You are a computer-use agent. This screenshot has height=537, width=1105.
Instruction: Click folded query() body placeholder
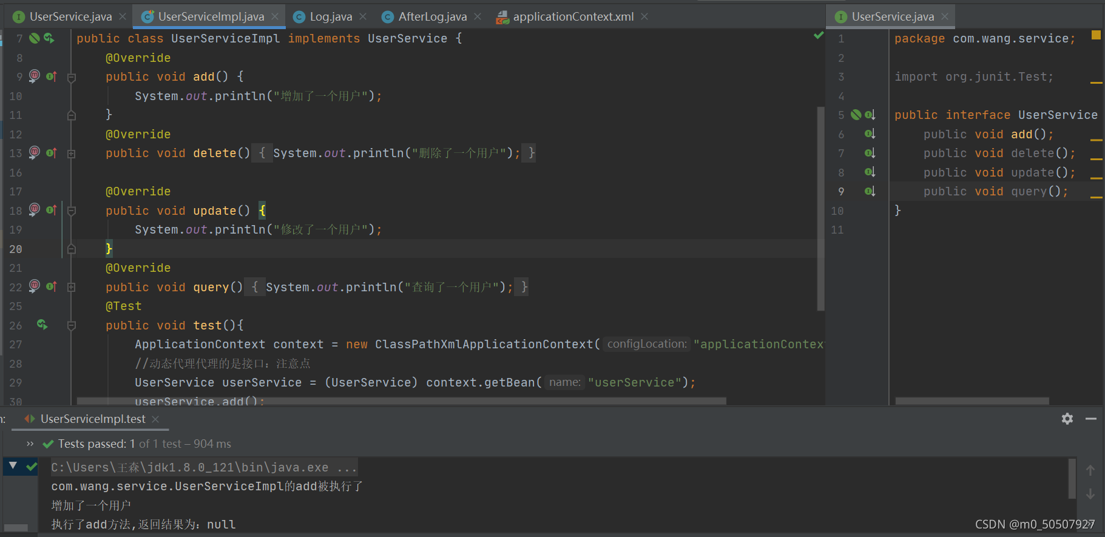point(386,287)
